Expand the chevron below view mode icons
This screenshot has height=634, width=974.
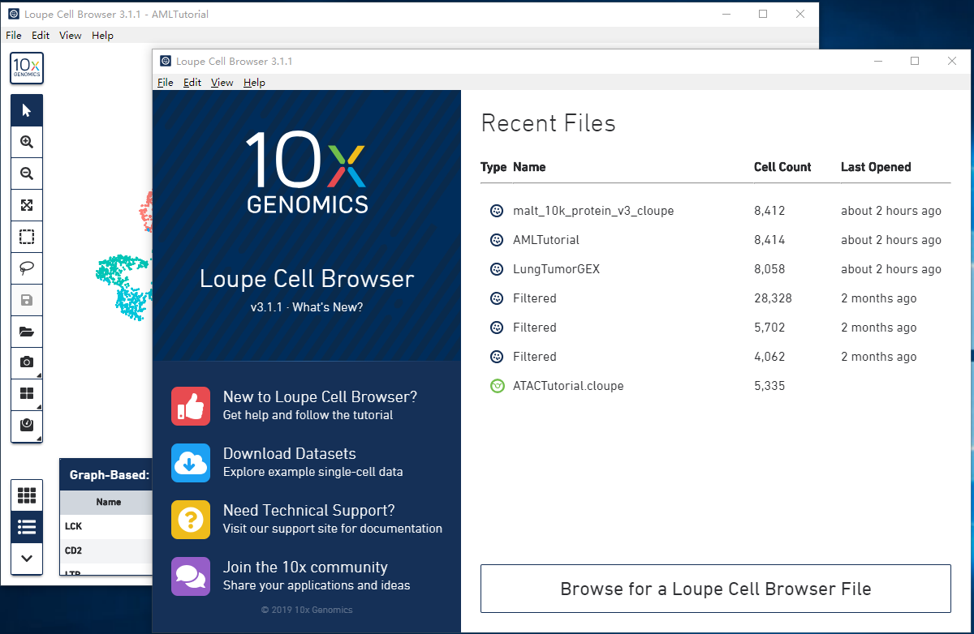coord(27,559)
